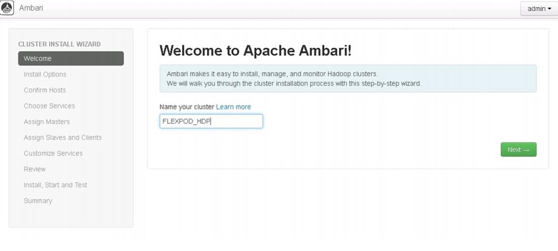Click the blue Ambari info banner

(348, 79)
